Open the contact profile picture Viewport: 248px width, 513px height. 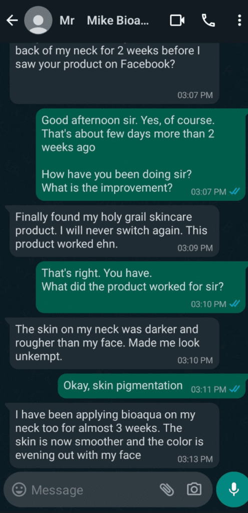[x=38, y=20]
